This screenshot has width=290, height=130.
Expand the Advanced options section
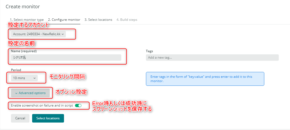(30, 93)
